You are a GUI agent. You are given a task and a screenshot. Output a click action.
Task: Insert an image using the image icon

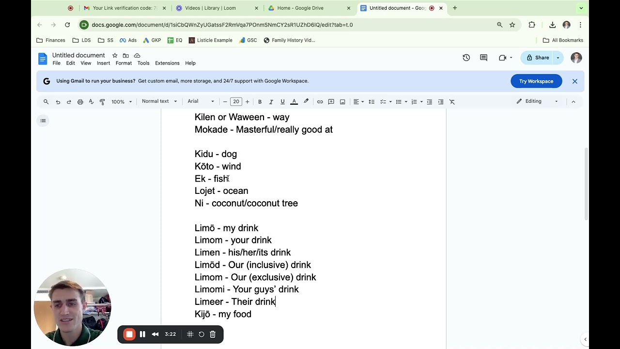coord(342,102)
